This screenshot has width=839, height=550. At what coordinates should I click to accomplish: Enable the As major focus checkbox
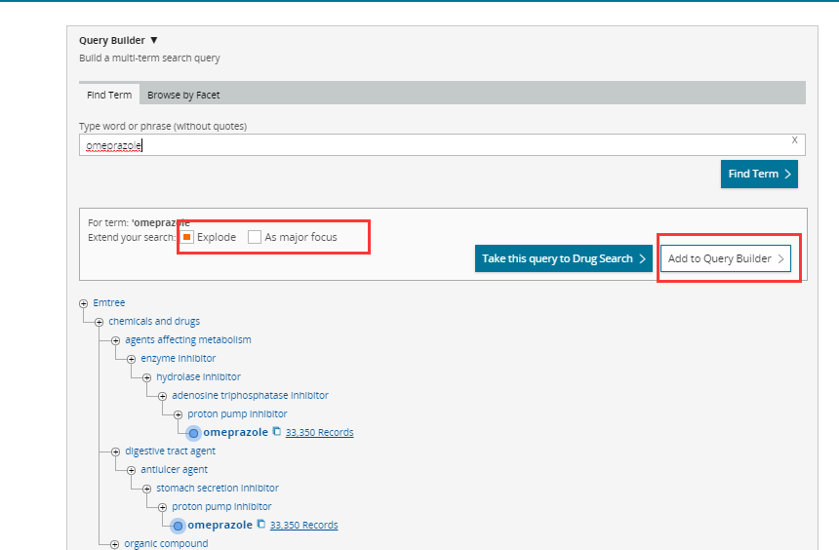pos(255,237)
